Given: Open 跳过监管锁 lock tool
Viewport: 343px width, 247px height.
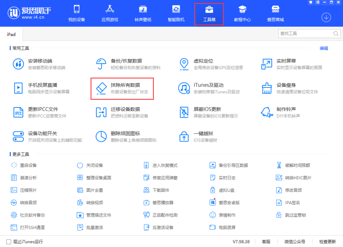Looking at the screenshot, I should click(x=291, y=215).
